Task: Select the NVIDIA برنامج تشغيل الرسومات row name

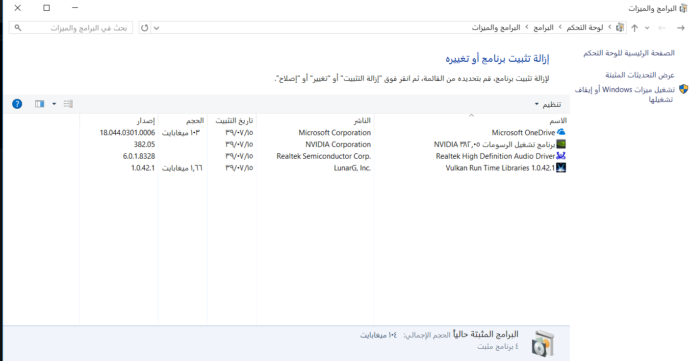Action: click(495, 144)
